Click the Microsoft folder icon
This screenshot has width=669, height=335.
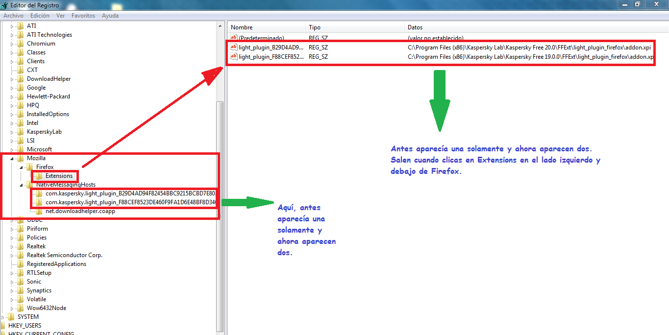[x=21, y=149]
